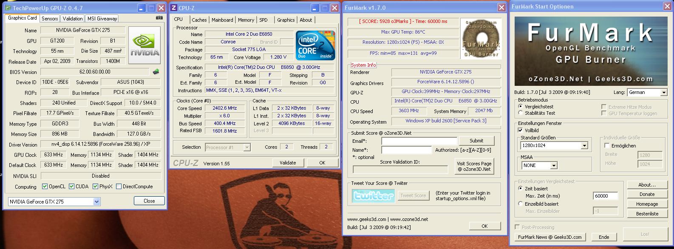
Task: Click the Core Speed 2402.6 MHz value
Action: click(225, 108)
